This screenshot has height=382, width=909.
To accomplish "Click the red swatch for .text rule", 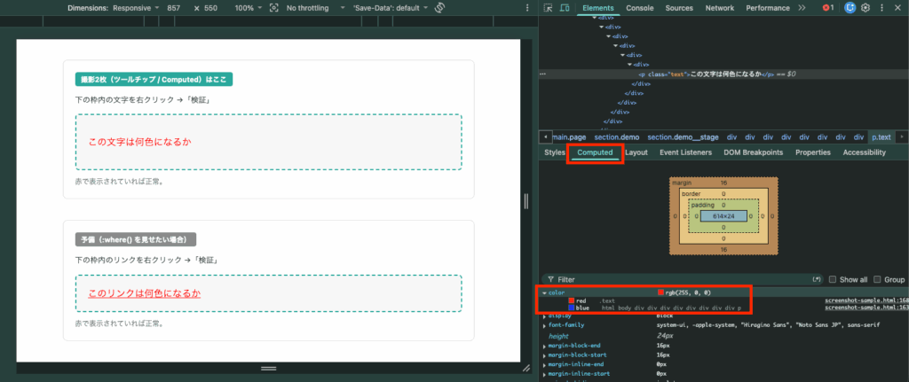I will (571, 301).
